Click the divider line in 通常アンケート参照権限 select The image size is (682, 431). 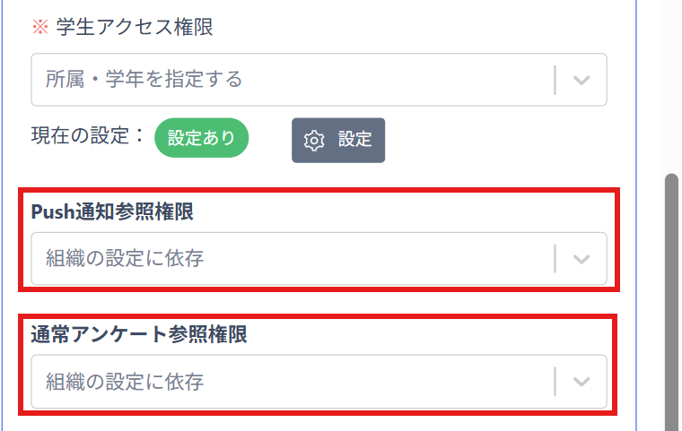tap(555, 382)
